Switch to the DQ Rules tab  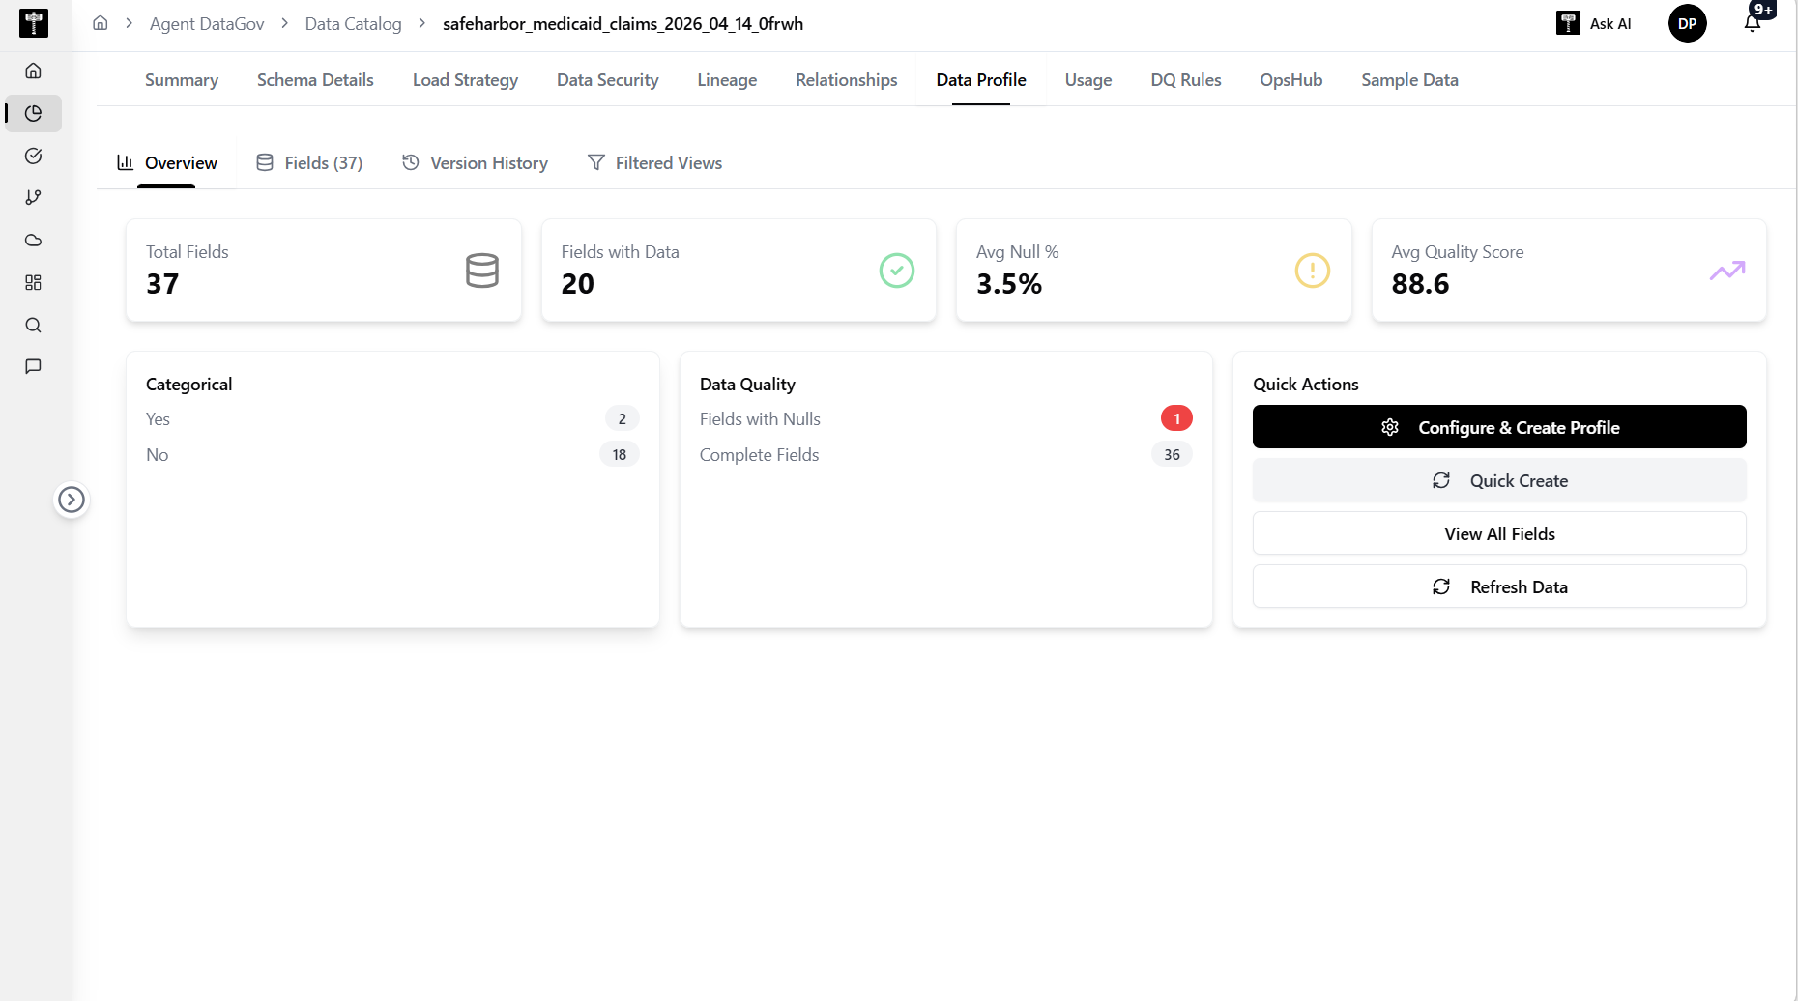1186,80
